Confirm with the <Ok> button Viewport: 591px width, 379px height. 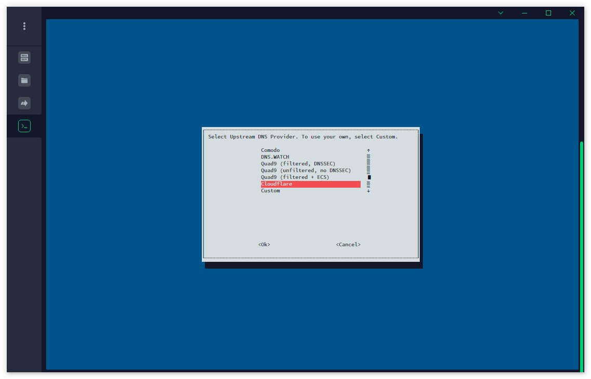pyautogui.click(x=264, y=245)
